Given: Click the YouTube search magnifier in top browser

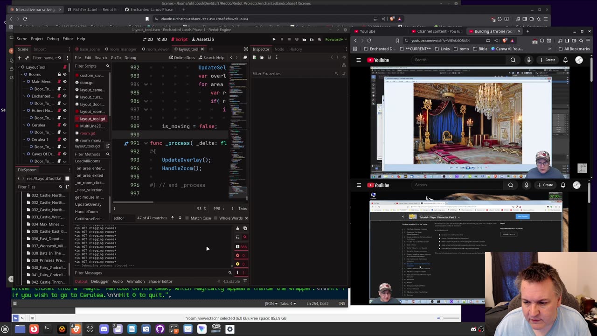Looking at the screenshot, I should pos(513,60).
